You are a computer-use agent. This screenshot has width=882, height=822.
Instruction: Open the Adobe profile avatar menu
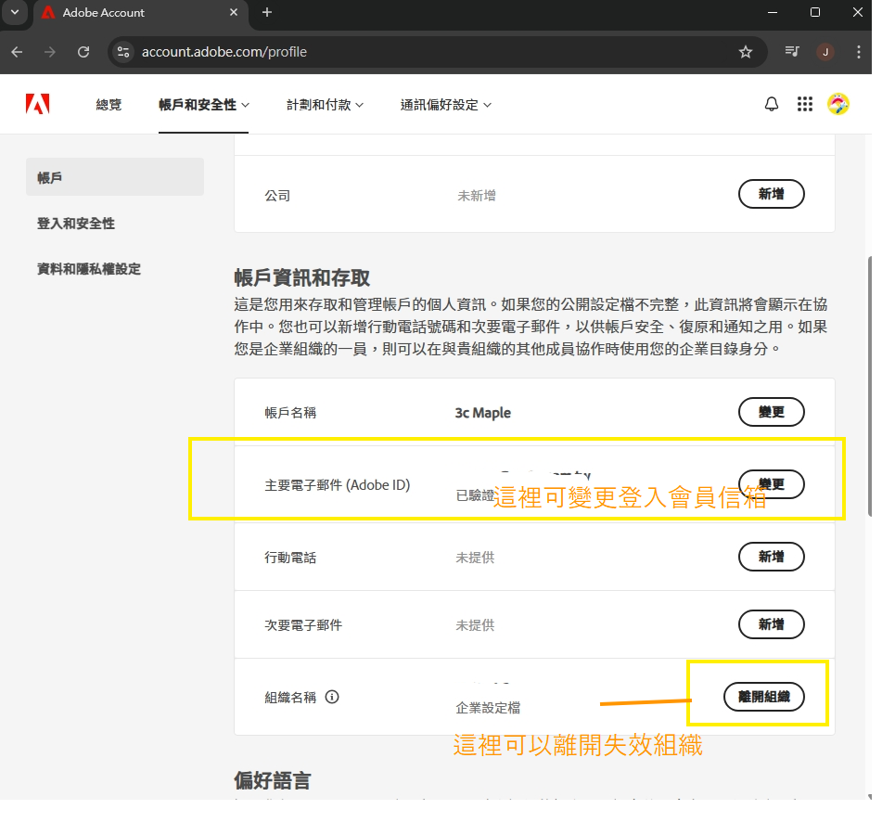[x=838, y=104]
